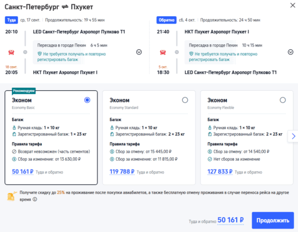298x232 pixels.
Task: Click no-refund icon in Economy Basic card
Action: [14, 152]
